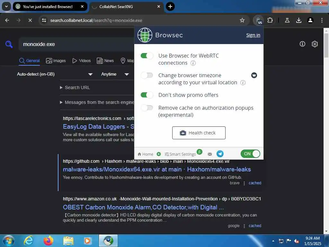Open a new browser tab

(170, 6)
